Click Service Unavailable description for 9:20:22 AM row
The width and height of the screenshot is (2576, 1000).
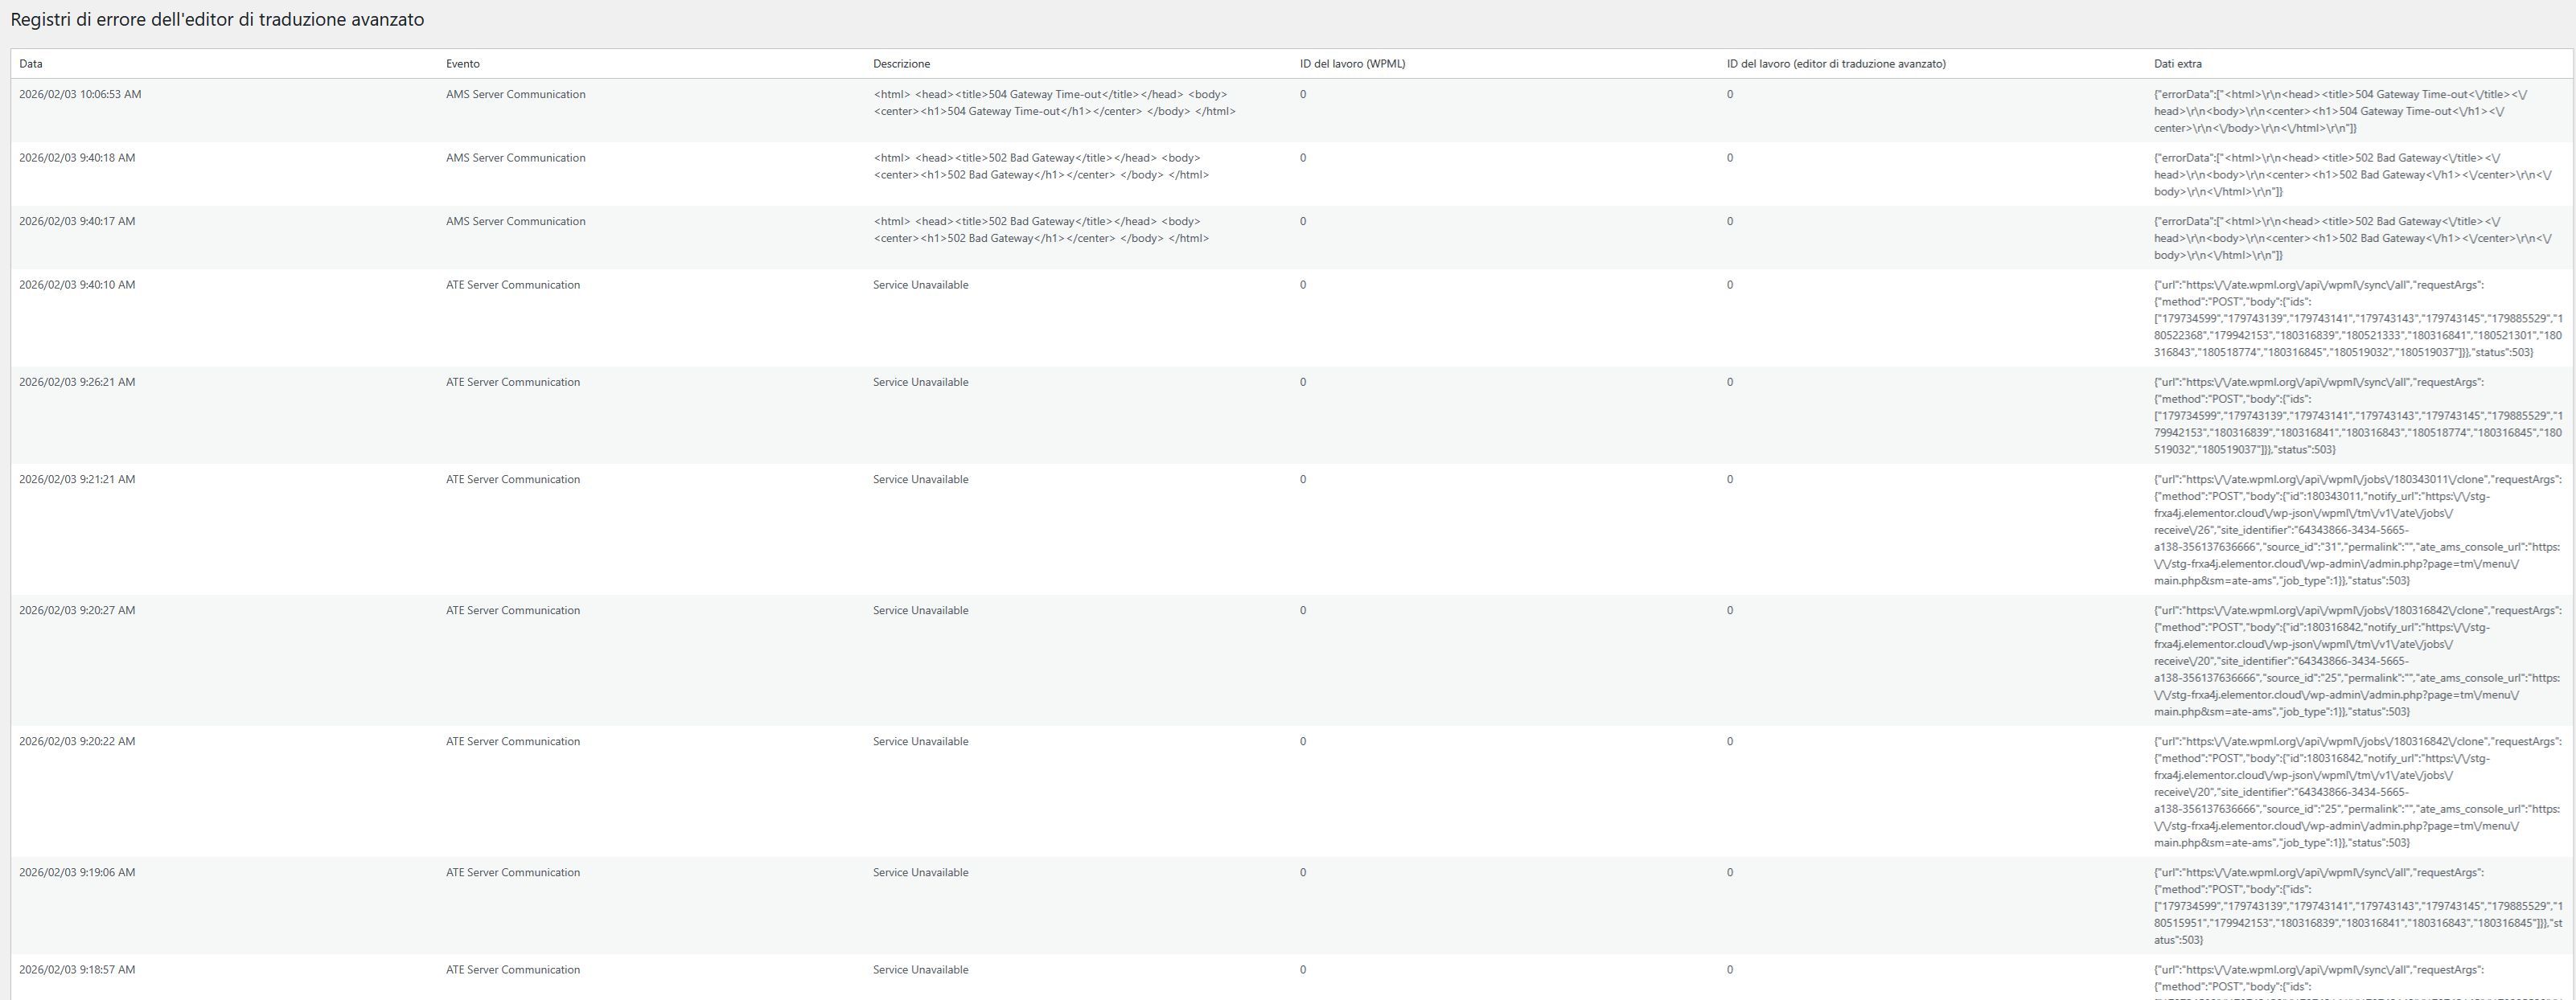[920, 742]
